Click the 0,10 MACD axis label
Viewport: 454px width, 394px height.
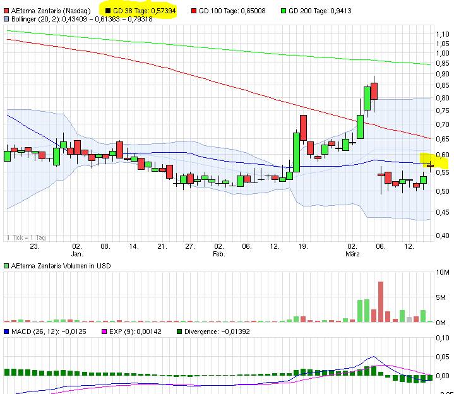point(443,338)
